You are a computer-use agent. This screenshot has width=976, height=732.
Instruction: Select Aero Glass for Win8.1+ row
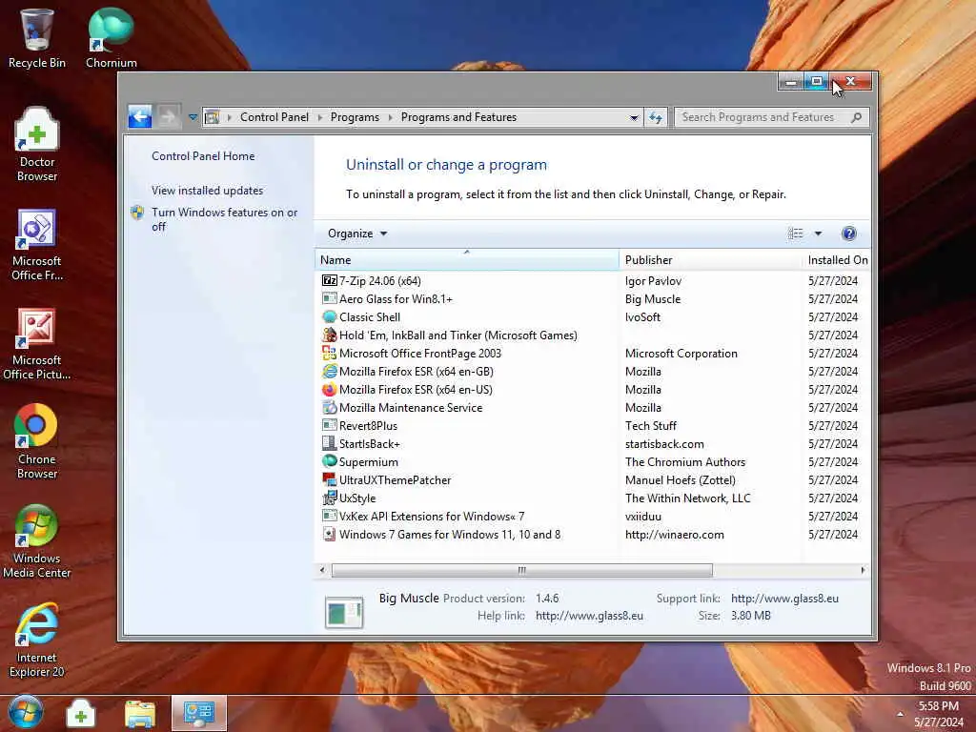(593, 298)
